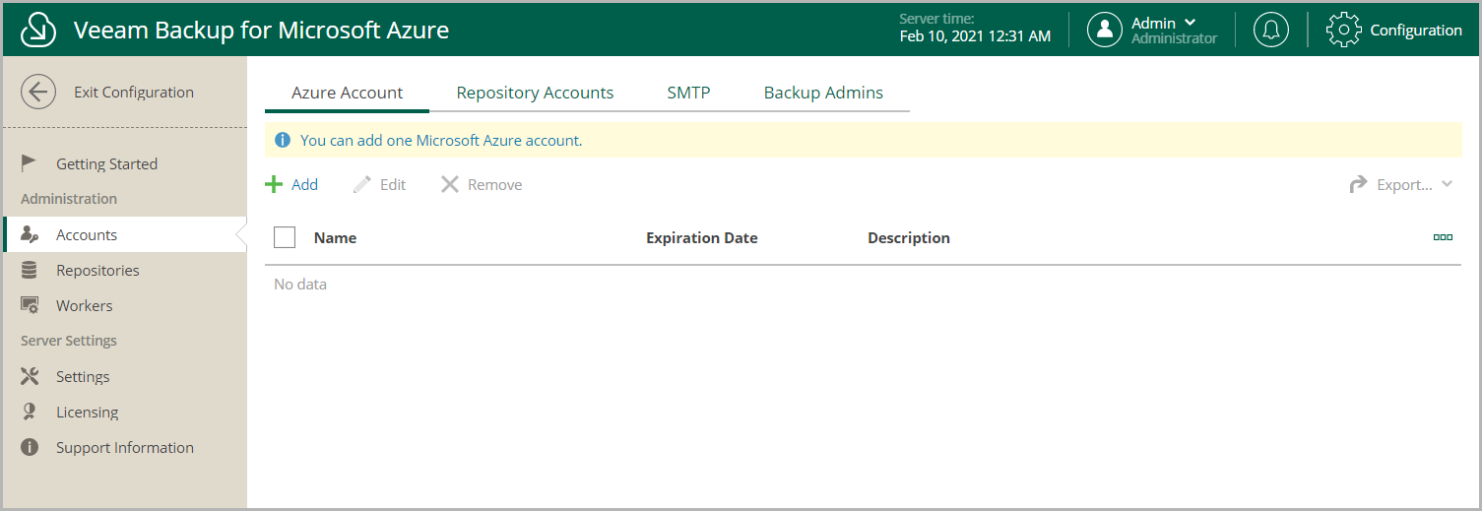This screenshot has width=1482, height=511.
Task: Toggle the select-all checkbox beside Name
Action: point(285,237)
